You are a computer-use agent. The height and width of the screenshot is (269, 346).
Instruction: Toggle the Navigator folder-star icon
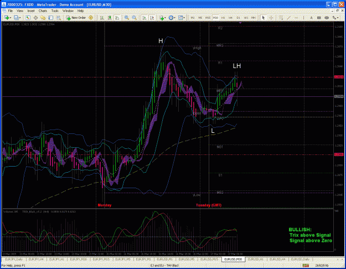(43, 18)
